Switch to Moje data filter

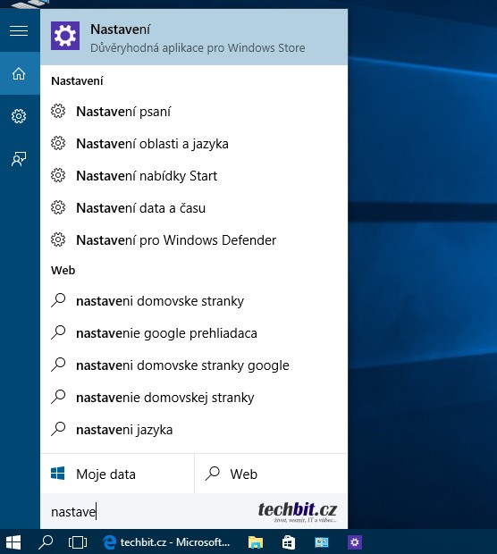point(117,474)
